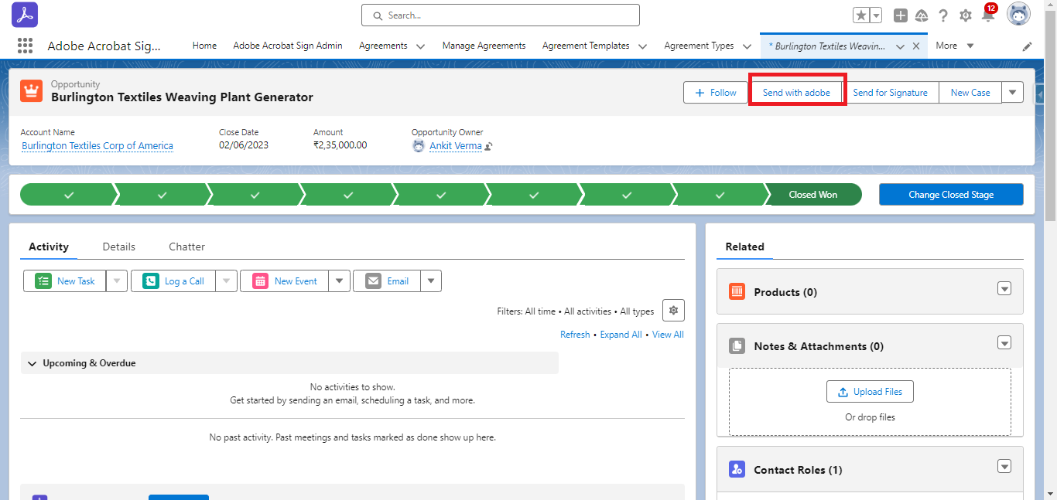The image size is (1057, 500).
Task: Open the Home tab
Action: (x=204, y=46)
